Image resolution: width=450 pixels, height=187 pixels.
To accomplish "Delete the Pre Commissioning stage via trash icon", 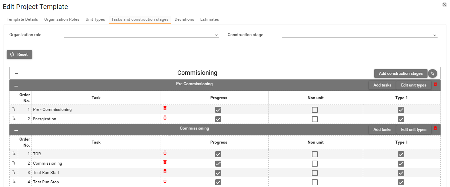I will tap(435, 84).
